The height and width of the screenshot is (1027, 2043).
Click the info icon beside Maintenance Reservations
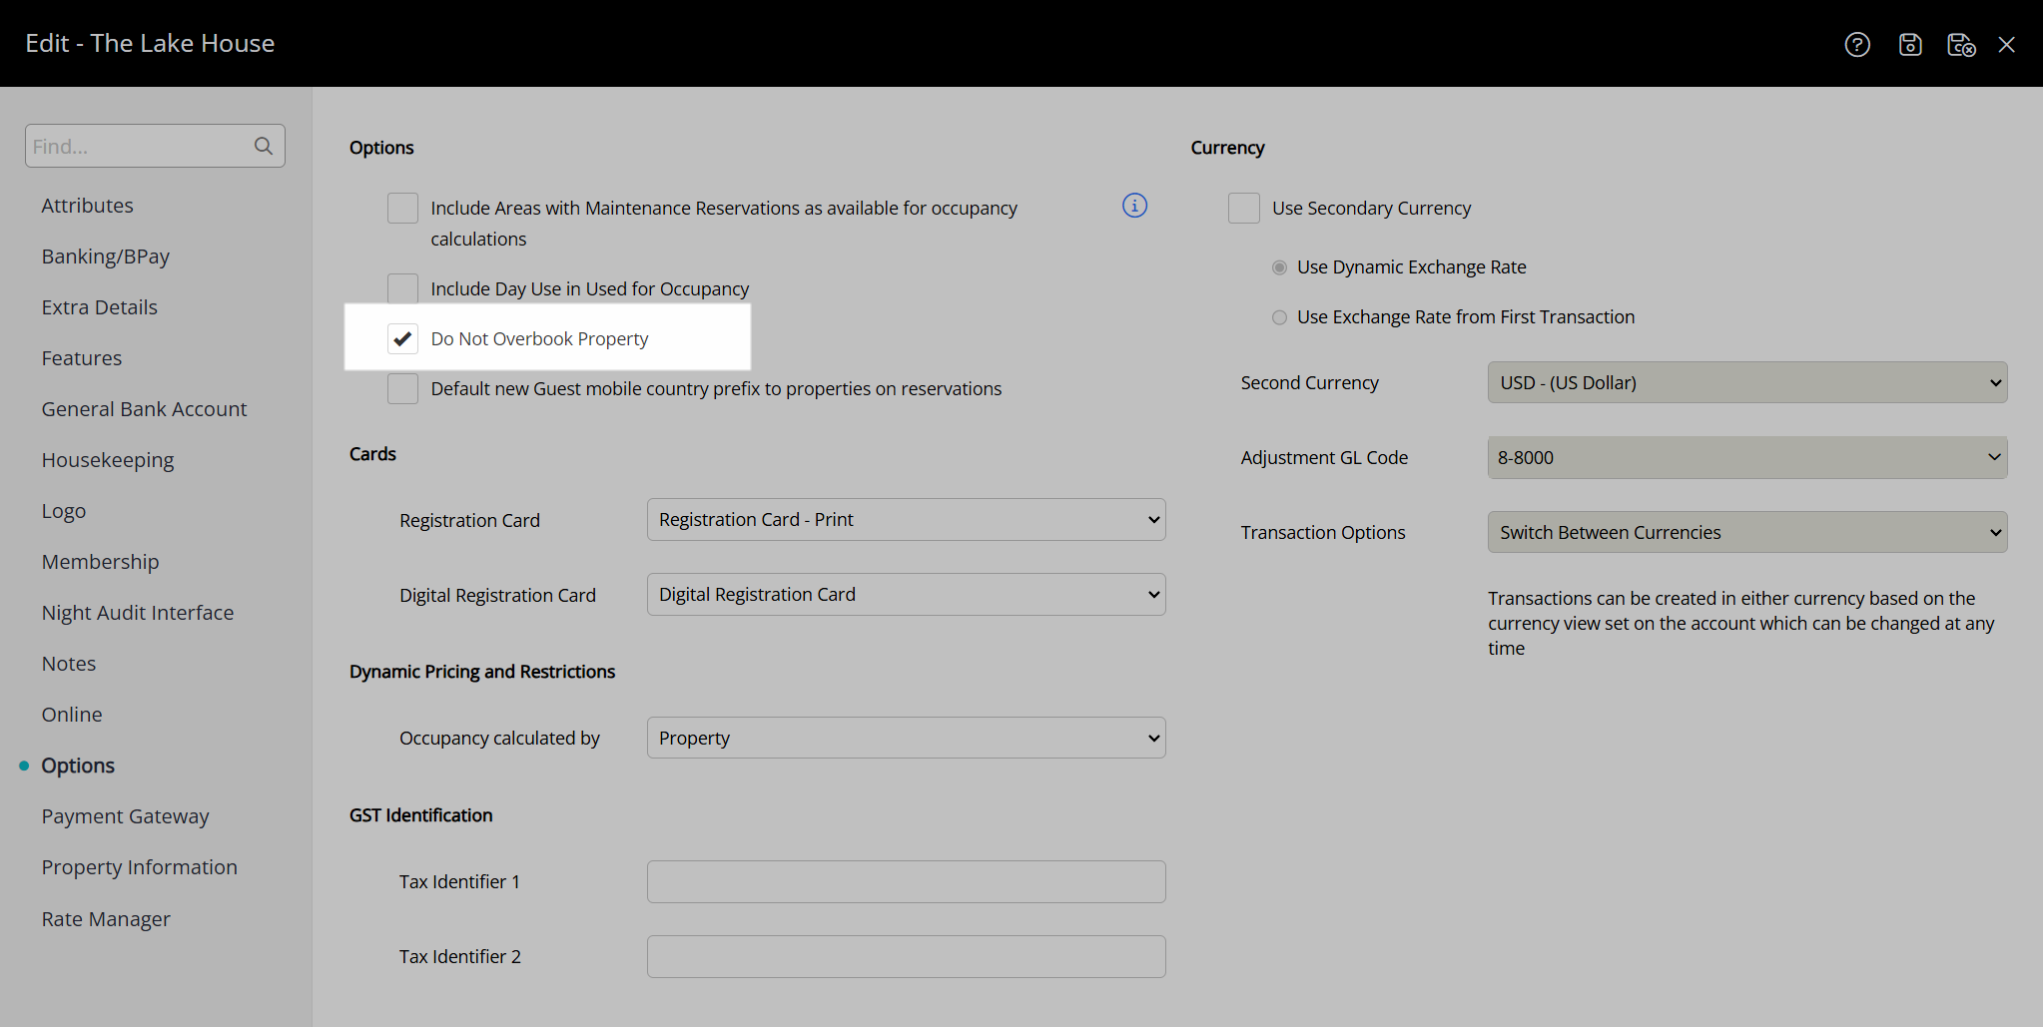(1134, 205)
